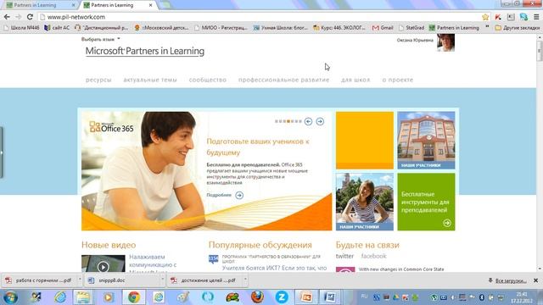Open the для школ menu
The width and height of the screenshot is (543, 305).
click(x=355, y=80)
